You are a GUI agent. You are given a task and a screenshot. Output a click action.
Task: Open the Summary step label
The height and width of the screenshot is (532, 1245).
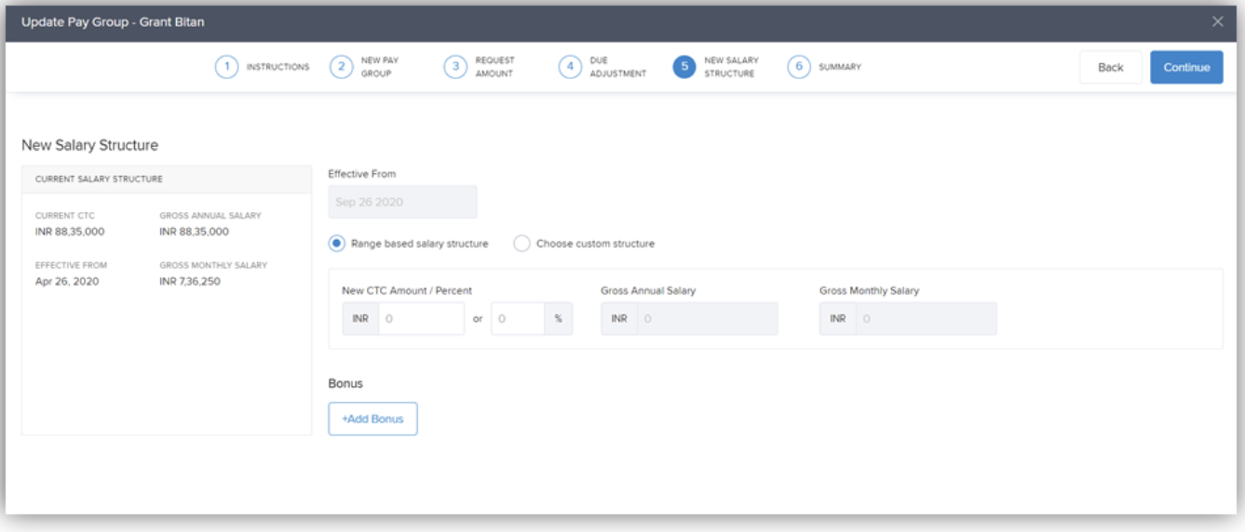[840, 68]
